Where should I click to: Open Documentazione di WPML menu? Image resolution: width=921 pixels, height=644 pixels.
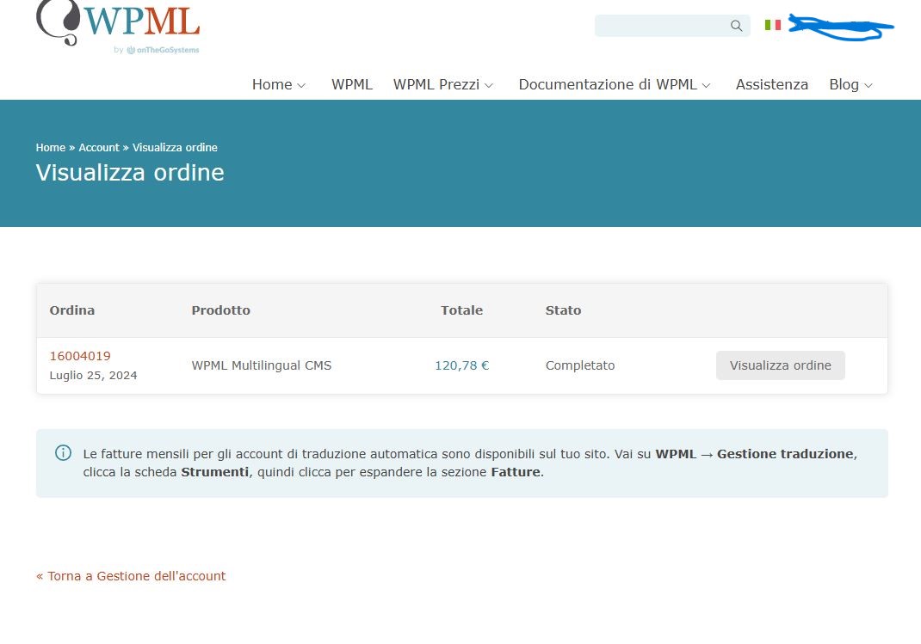click(608, 84)
